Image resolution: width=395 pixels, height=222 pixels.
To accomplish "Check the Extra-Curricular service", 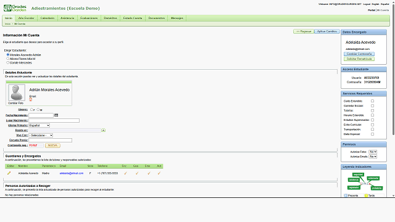I will [x=372, y=125].
